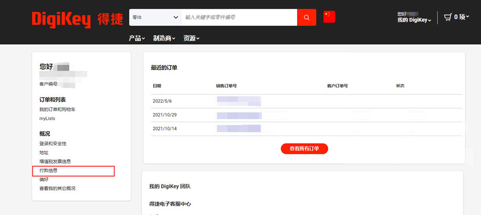481x215 pixels.
Task: Click the 查看所有订单 button
Action: click(x=304, y=149)
